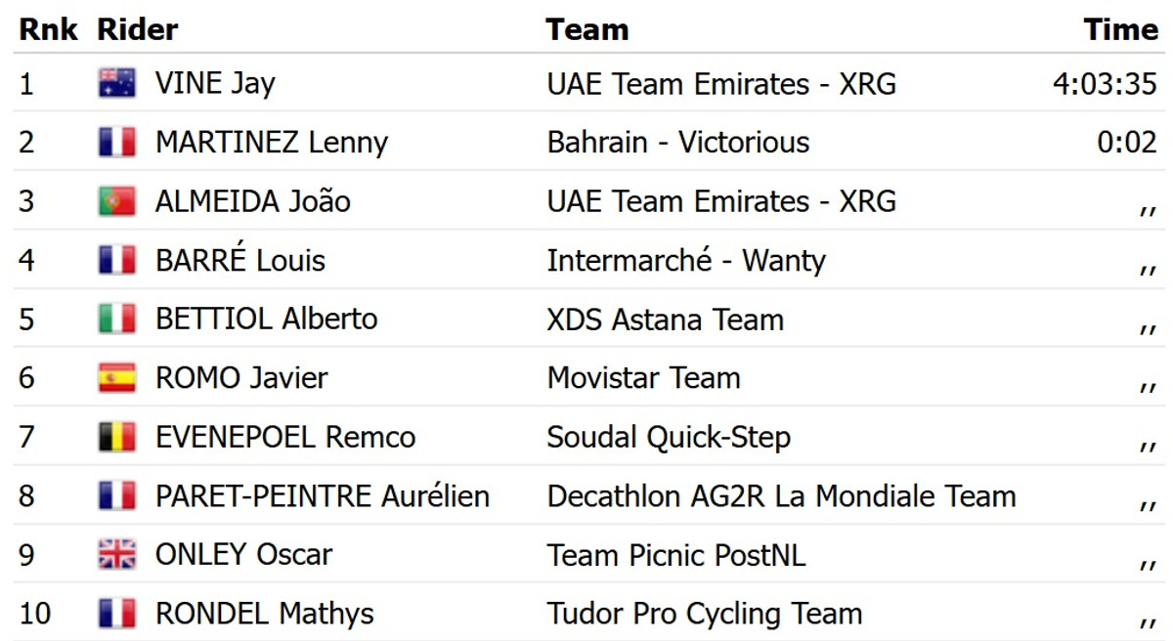Open Bahrain - Victorious team link

678,143
